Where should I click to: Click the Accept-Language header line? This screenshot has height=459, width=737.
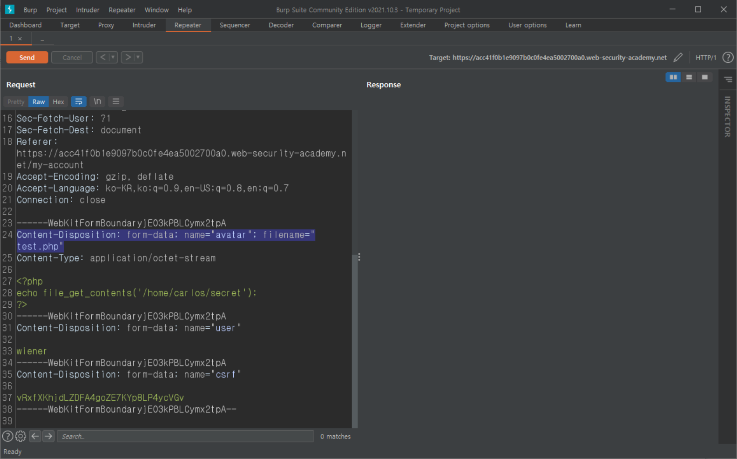pyautogui.click(x=153, y=188)
